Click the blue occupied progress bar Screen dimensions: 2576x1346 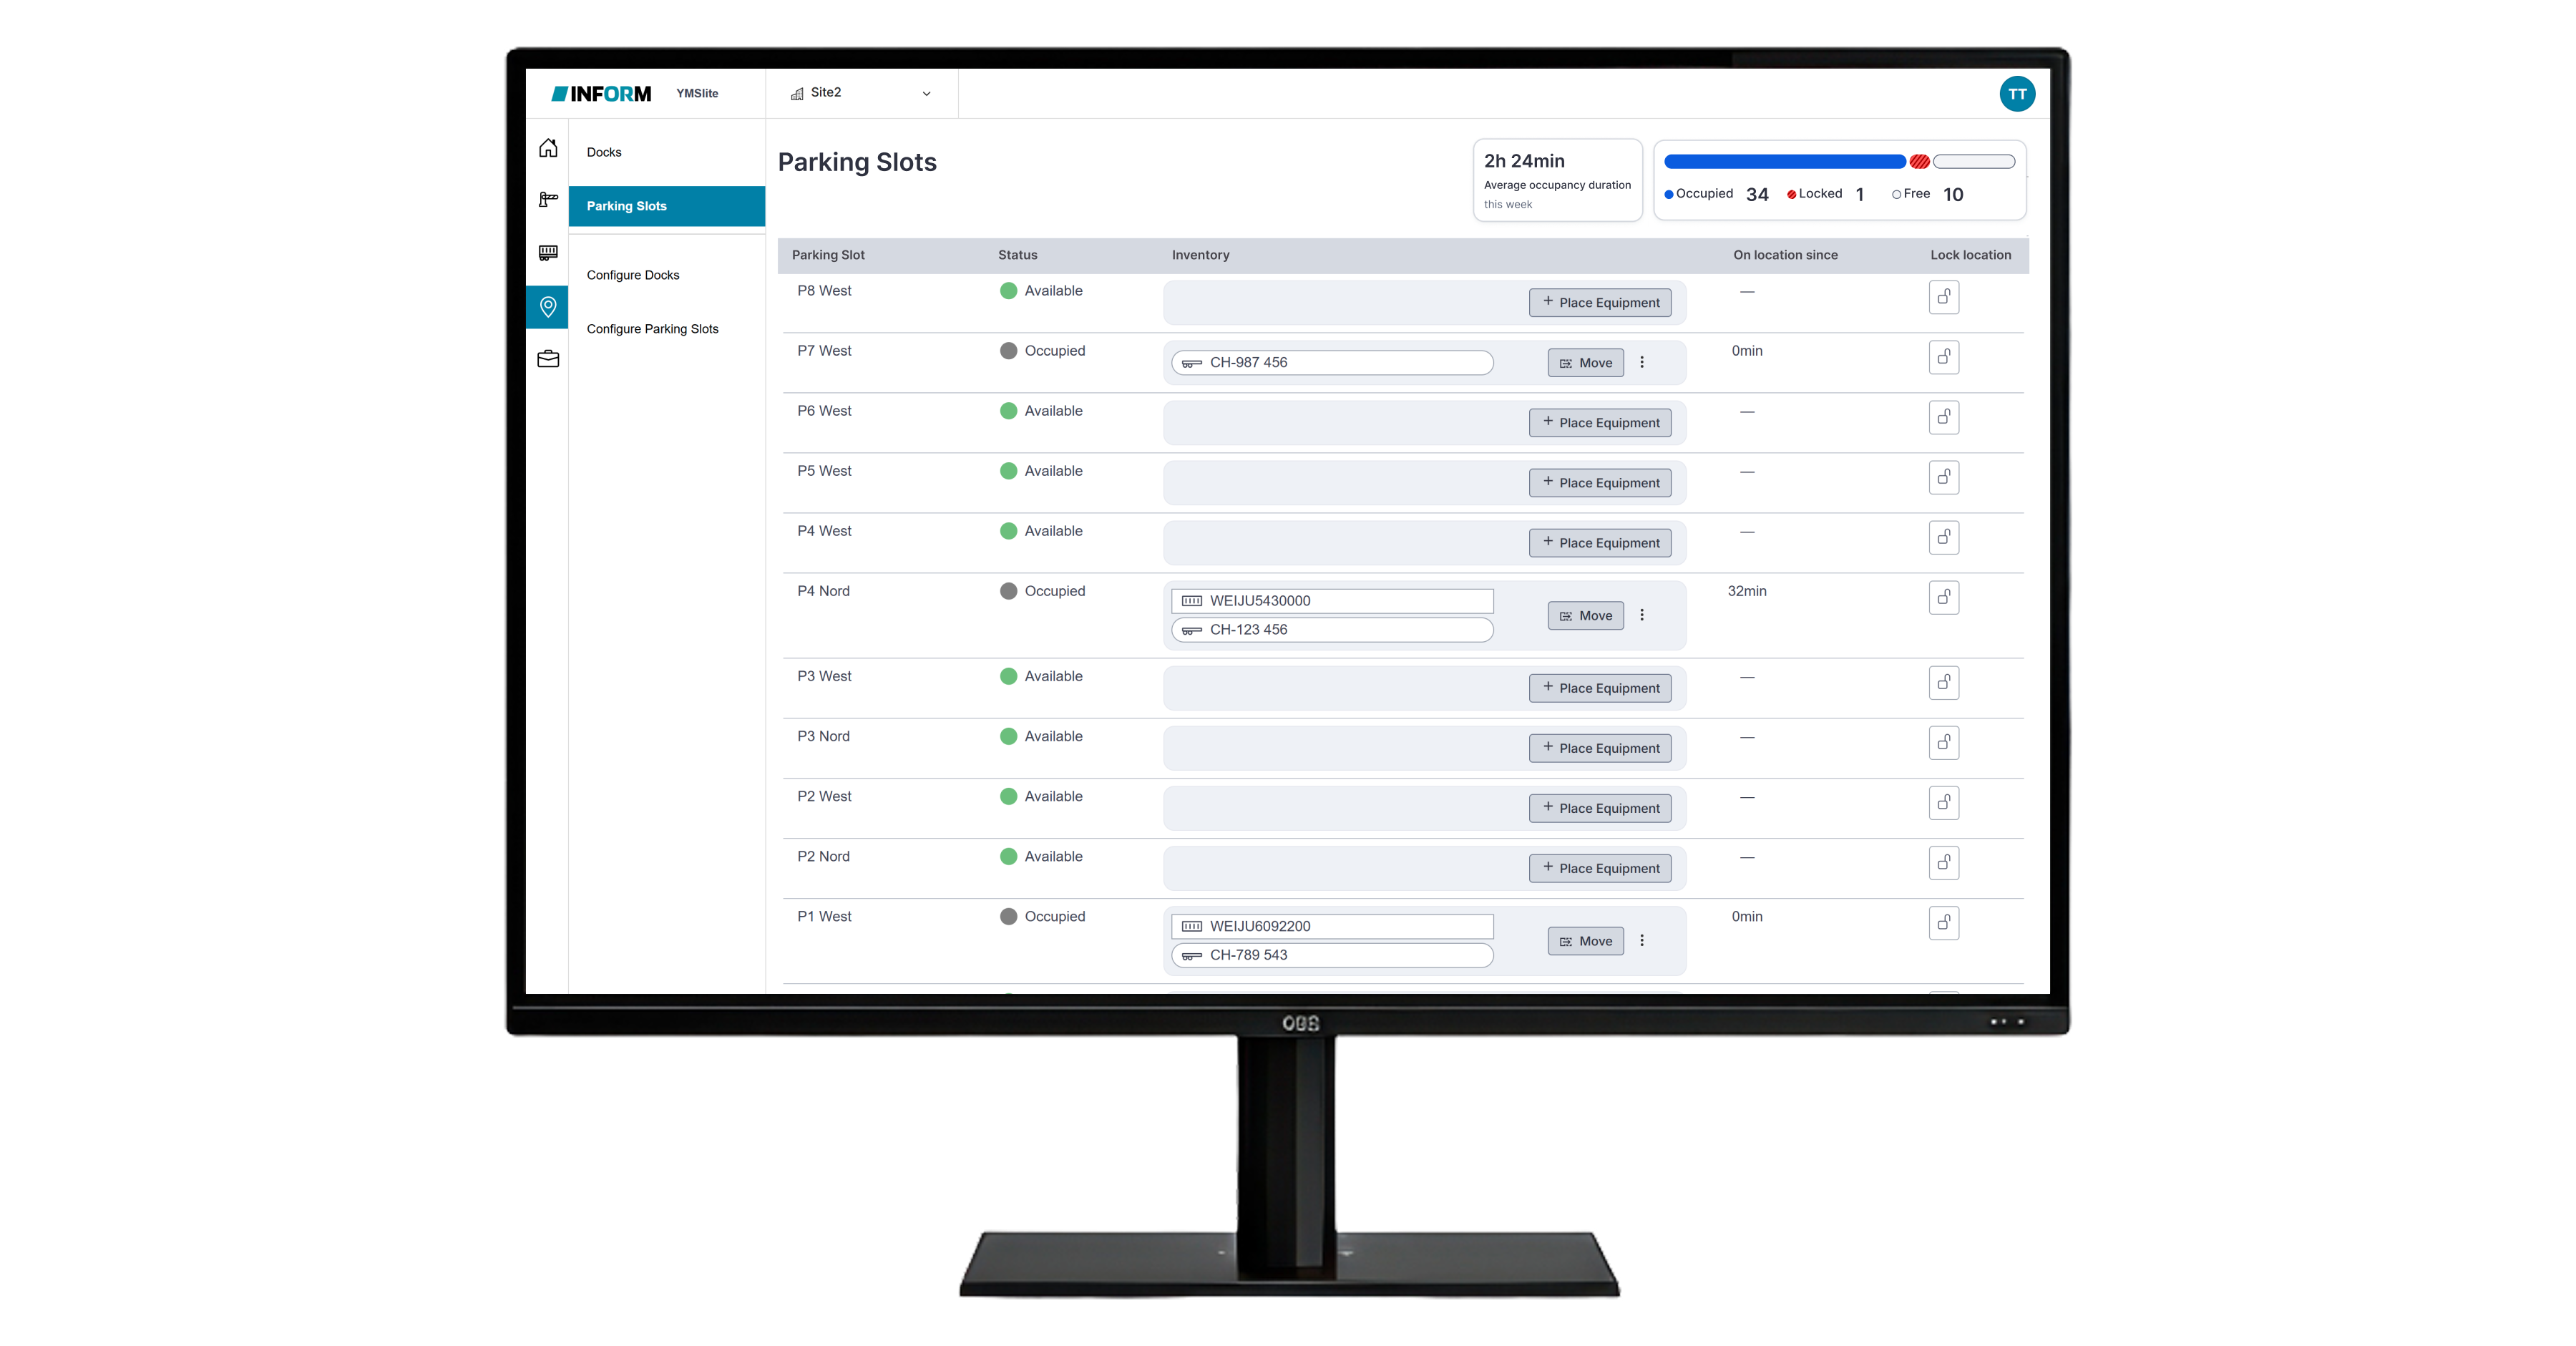pyautogui.click(x=1784, y=162)
